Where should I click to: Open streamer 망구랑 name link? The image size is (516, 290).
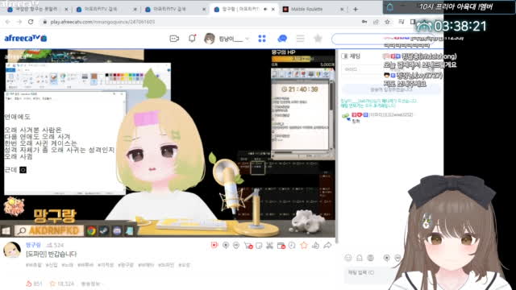tap(33, 245)
